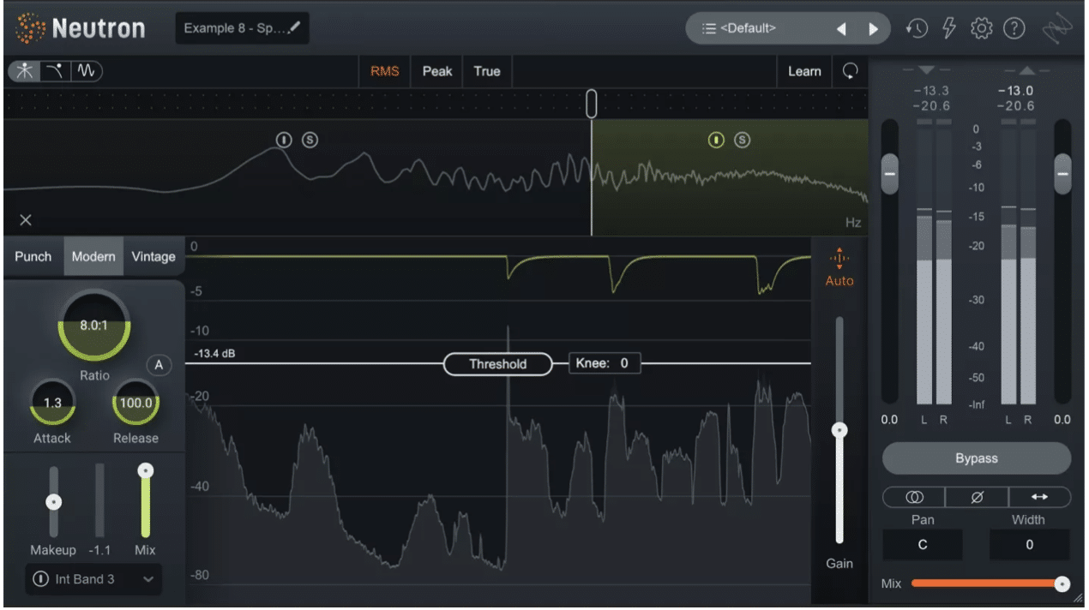Click the swap channels arrow icon

pos(1040,497)
